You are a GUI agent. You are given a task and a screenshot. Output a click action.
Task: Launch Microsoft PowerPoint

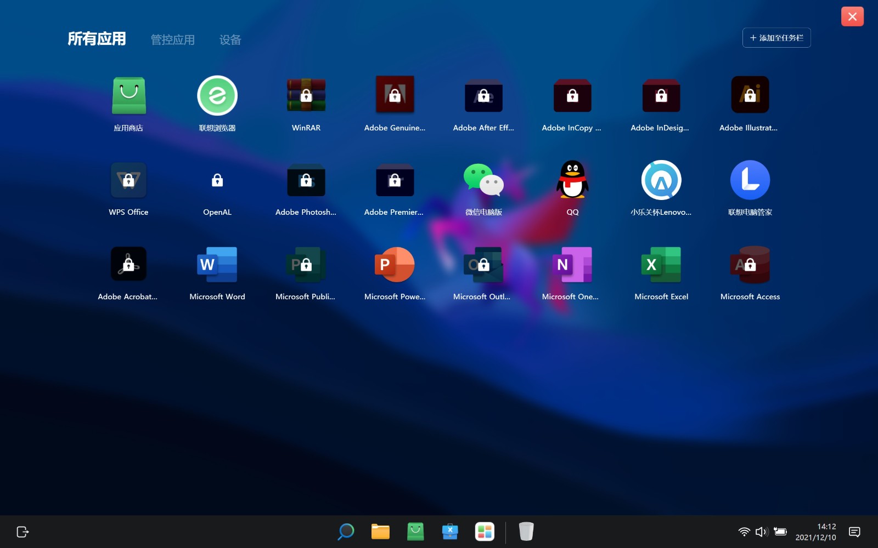[x=395, y=264]
